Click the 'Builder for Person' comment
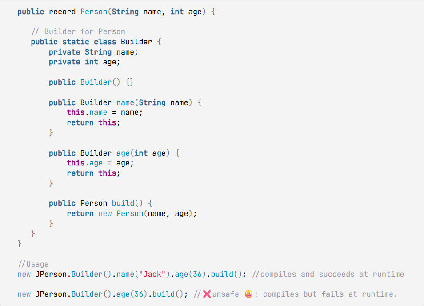Image resolution: width=424 pixels, height=306 pixels. pyautogui.click(x=78, y=32)
